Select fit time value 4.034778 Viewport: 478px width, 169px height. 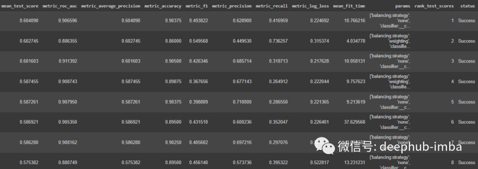(x=356, y=41)
